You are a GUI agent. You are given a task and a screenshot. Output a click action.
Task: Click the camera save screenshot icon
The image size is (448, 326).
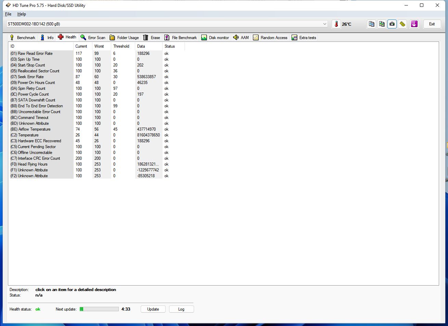point(392,24)
